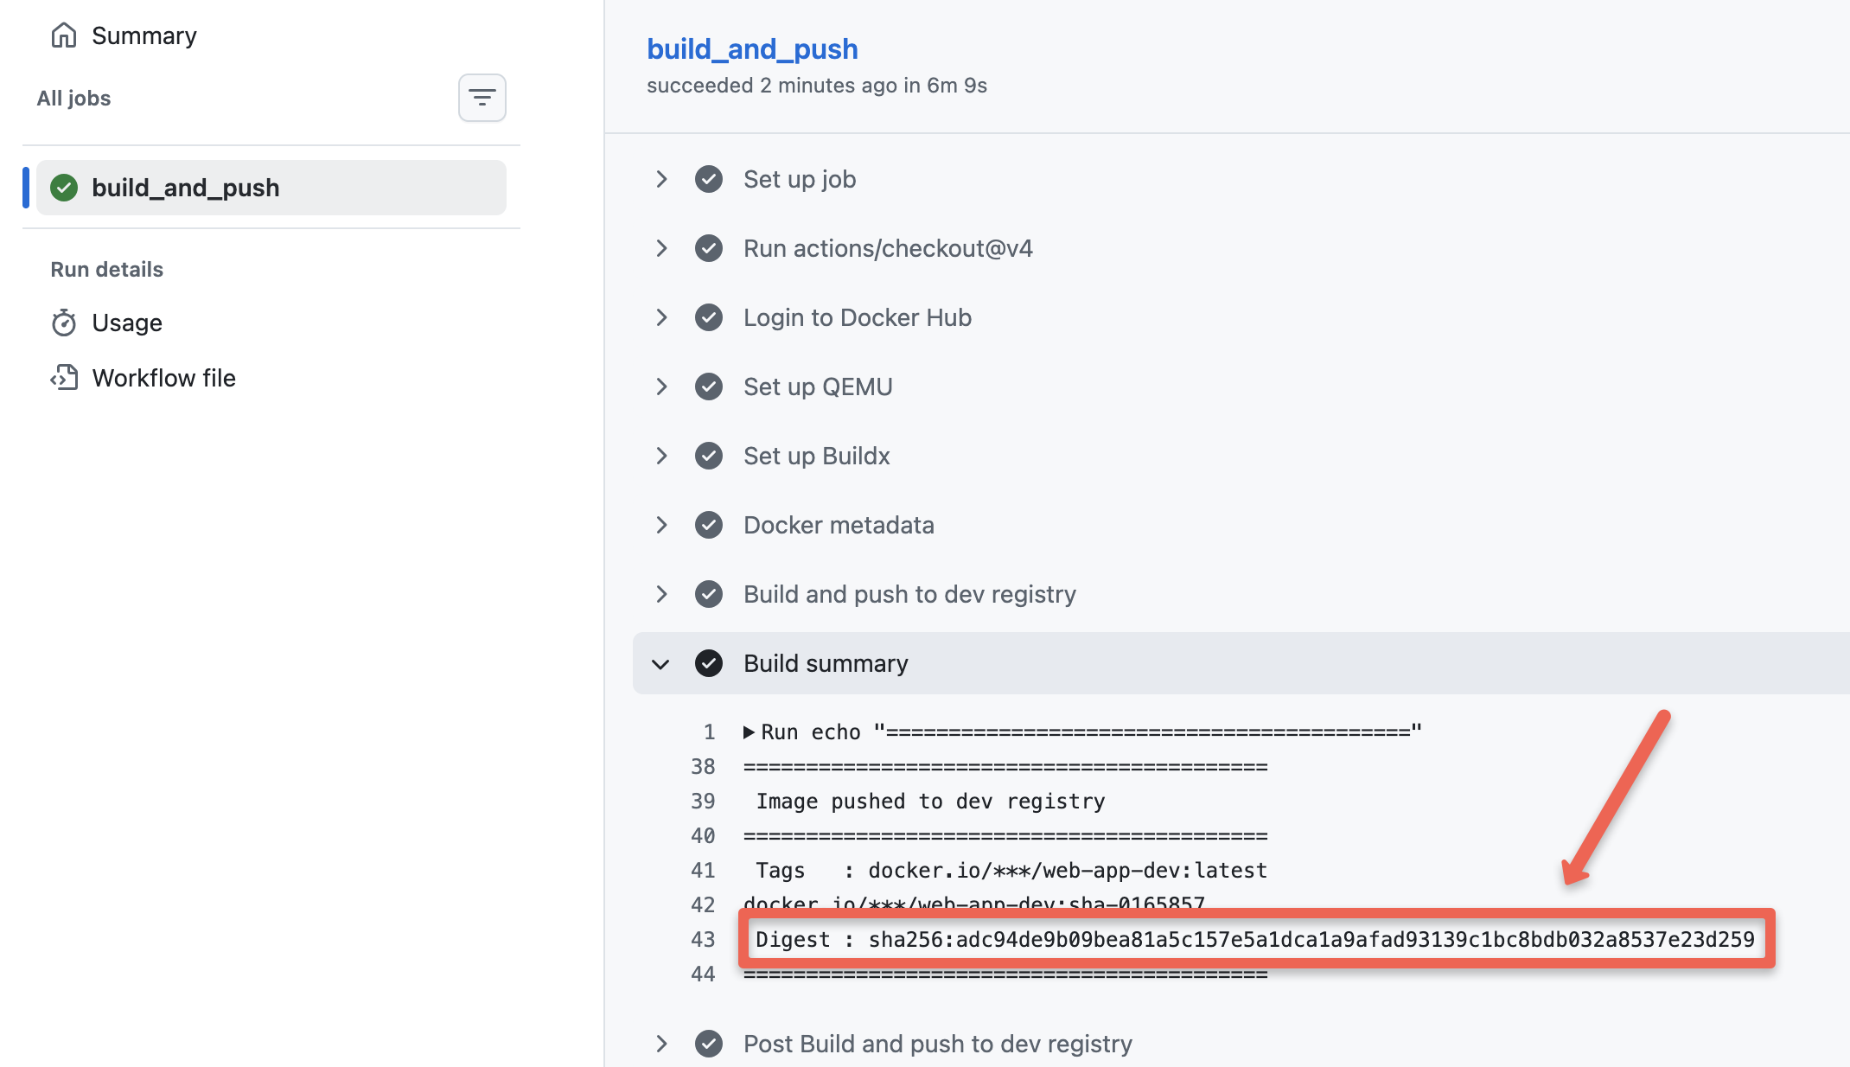Expand the Set up QEMU step
Screen dimensions: 1850x1067
[x=662, y=387]
